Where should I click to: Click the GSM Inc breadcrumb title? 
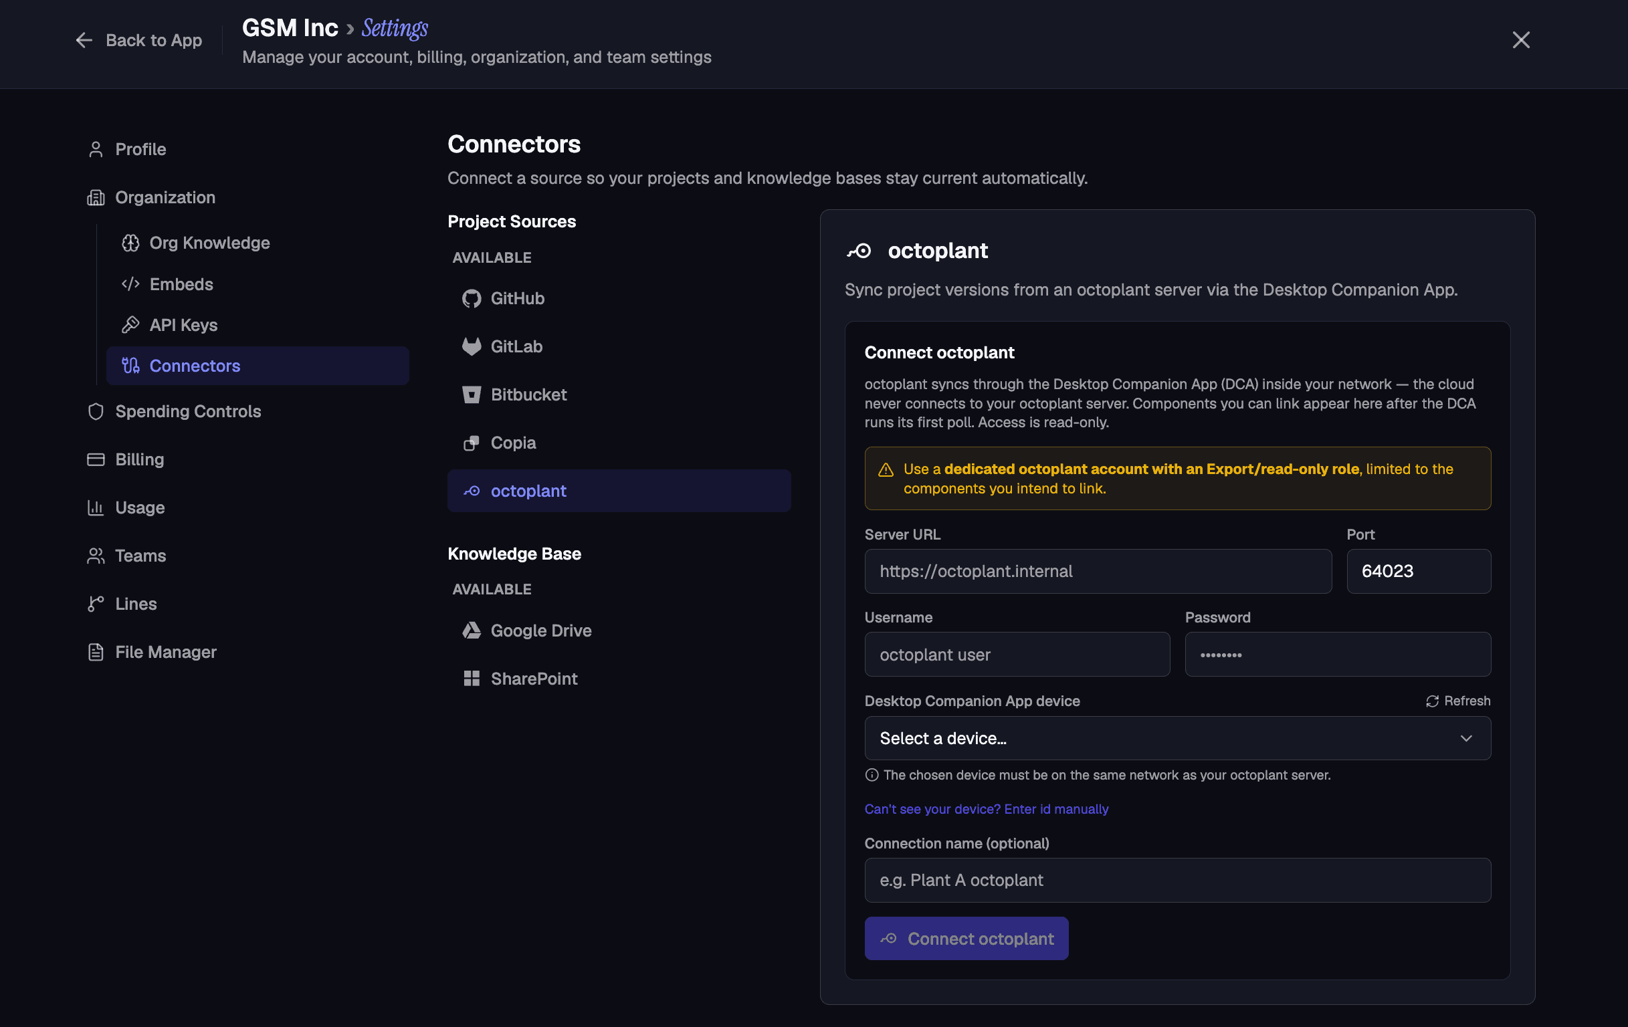pos(290,28)
